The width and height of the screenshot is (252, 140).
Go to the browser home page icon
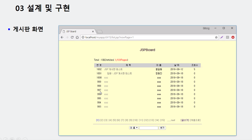click(77, 37)
